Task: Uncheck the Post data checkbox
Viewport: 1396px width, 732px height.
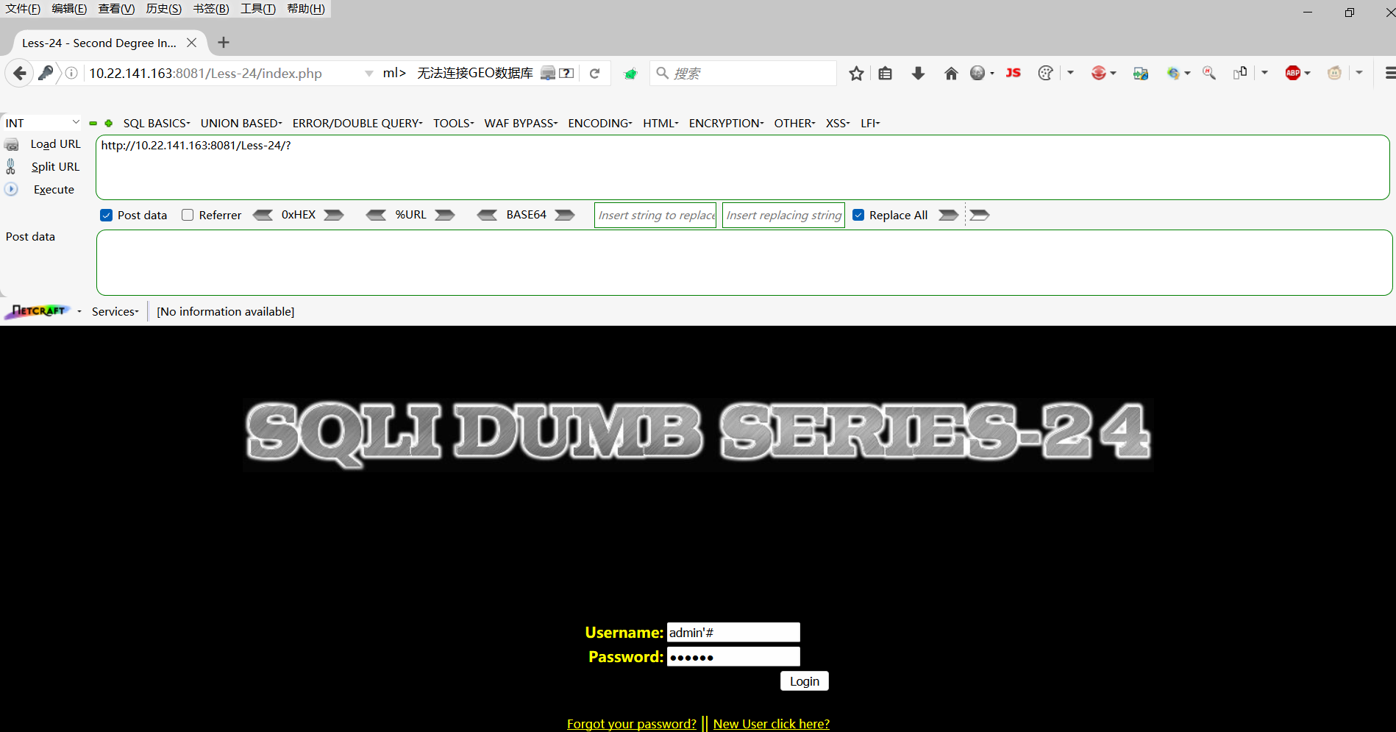Action: coord(107,216)
